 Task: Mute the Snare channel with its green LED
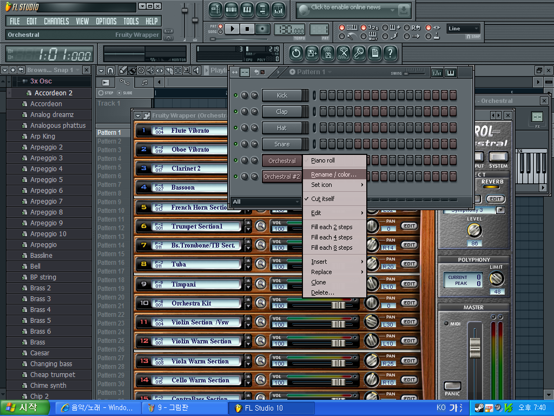click(x=236, y=144)
